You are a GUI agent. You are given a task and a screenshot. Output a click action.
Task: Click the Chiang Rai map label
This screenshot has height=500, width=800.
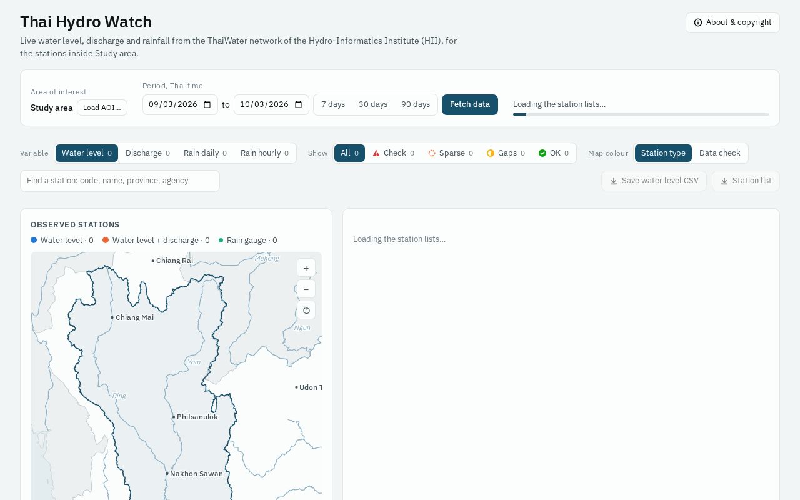pyautogui.click(x=174, y=261)
